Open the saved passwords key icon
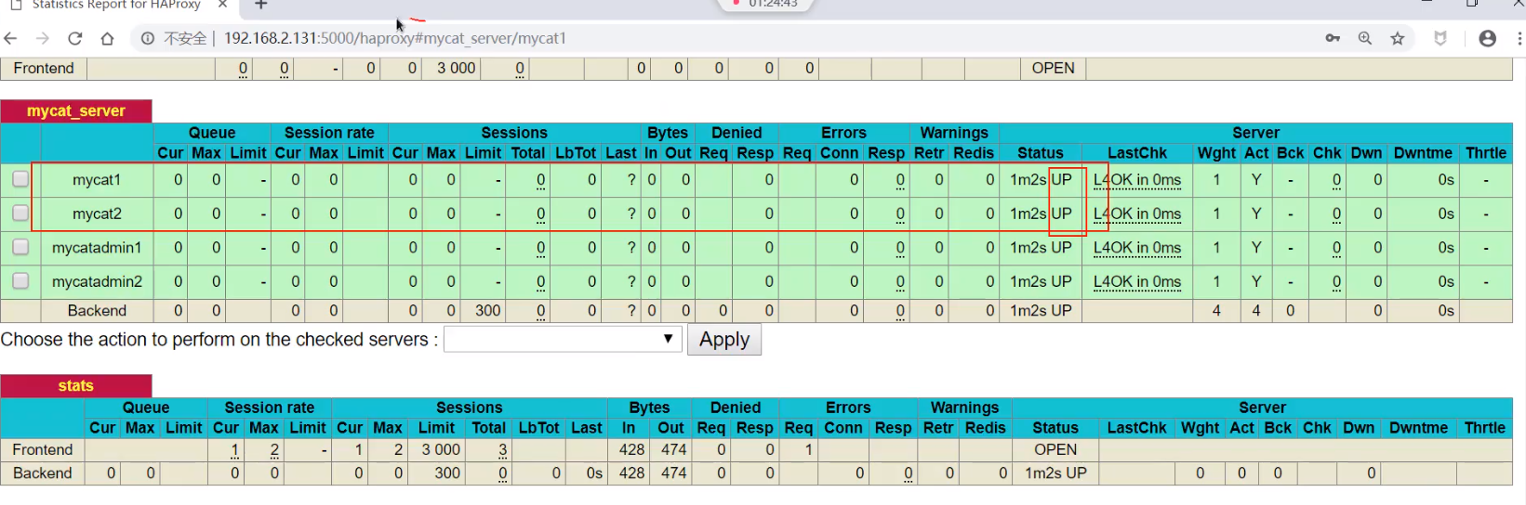The height and width of the screenshot is (505, 1526). click(1333, 38)
